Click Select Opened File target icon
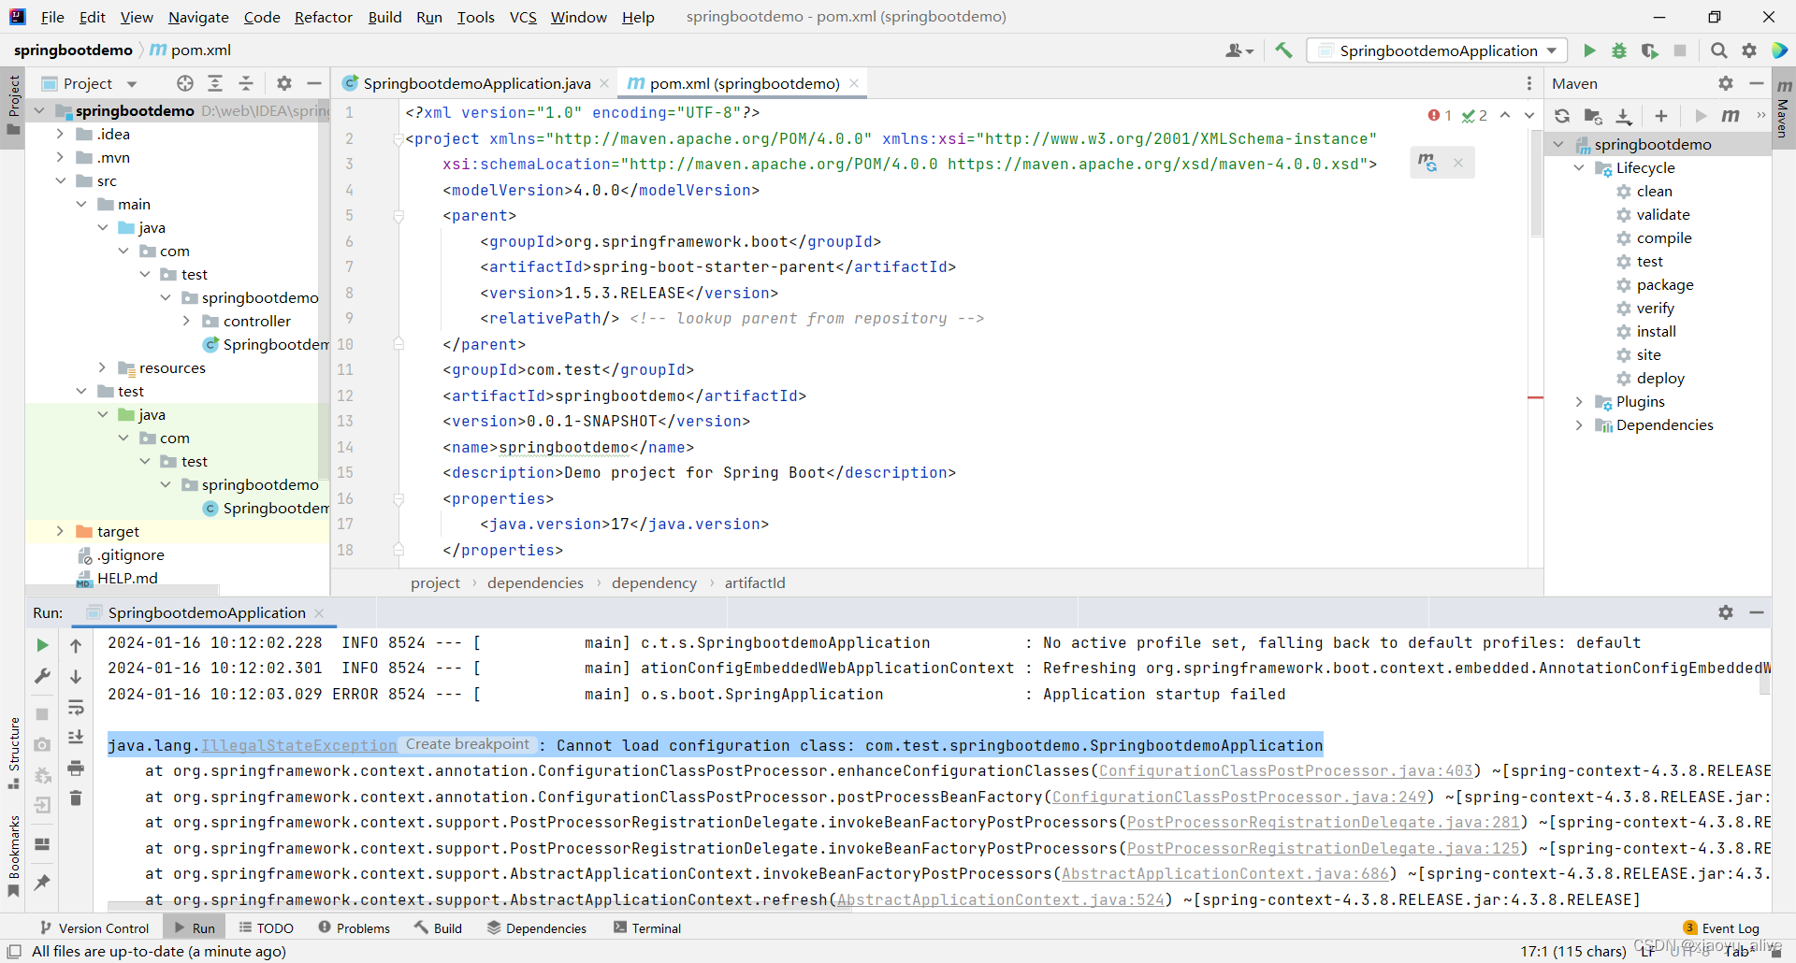 (x=185, y=83)
